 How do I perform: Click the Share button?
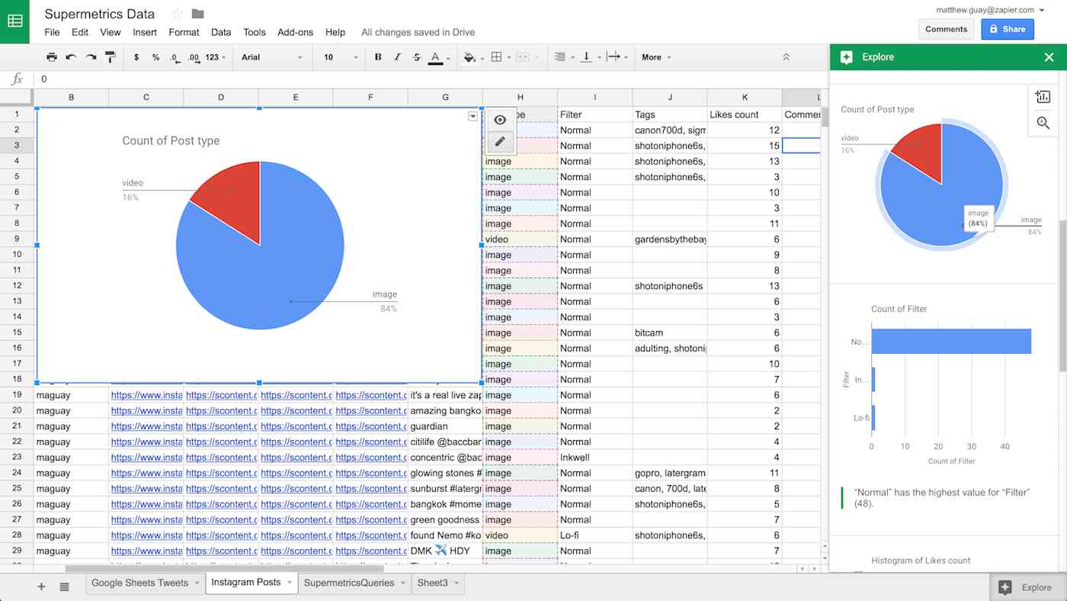pyautogui.click(x=1007, y=28)
